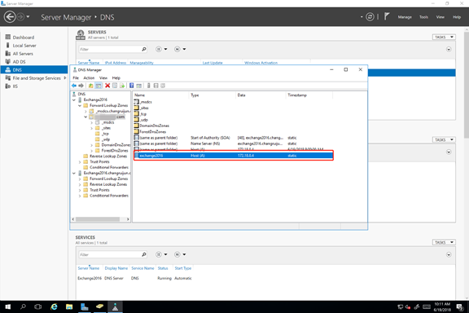469x313 pixels.
Task: Click the last DNS Manager toolbar icon
Action: click(163, 86)
